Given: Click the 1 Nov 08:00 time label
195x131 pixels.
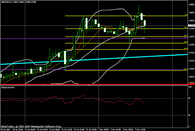Looking at the screenshot, I should tap(128, 130).
